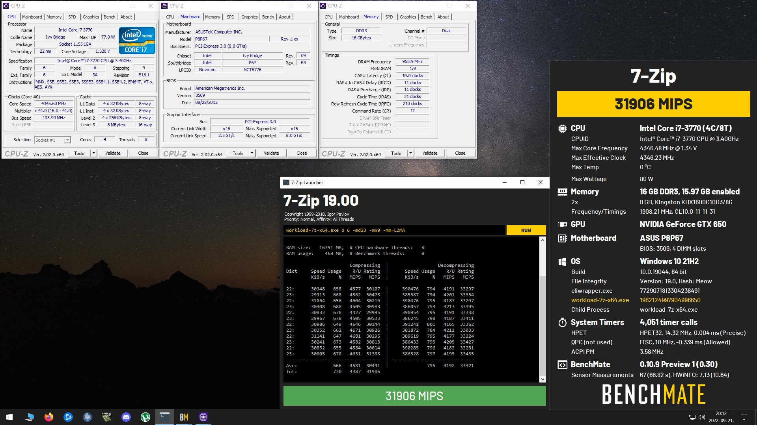The width and height of the screenshot is (757, 425).
Task: Open Firefox from the taskbar
Action: (x=49, y=417)
